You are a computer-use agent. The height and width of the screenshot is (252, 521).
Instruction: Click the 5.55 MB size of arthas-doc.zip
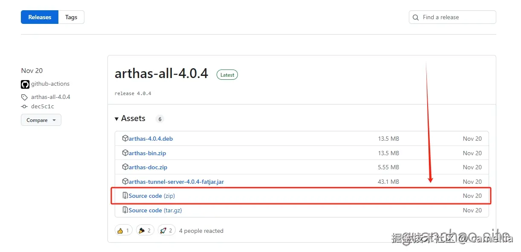tap(388, 167)
